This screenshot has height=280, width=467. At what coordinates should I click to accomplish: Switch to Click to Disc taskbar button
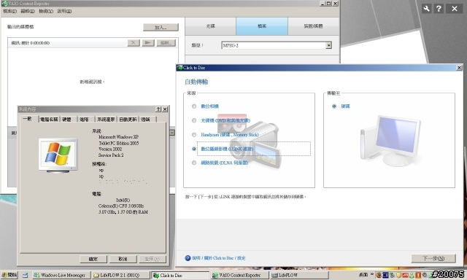click(x=180, y=275)
